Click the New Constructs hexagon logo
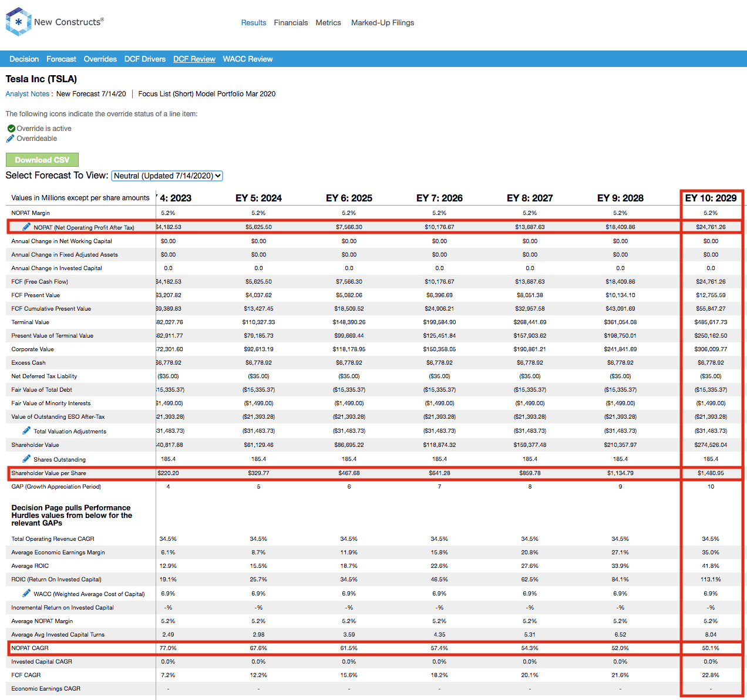747x700 pixels. (18, 22)
